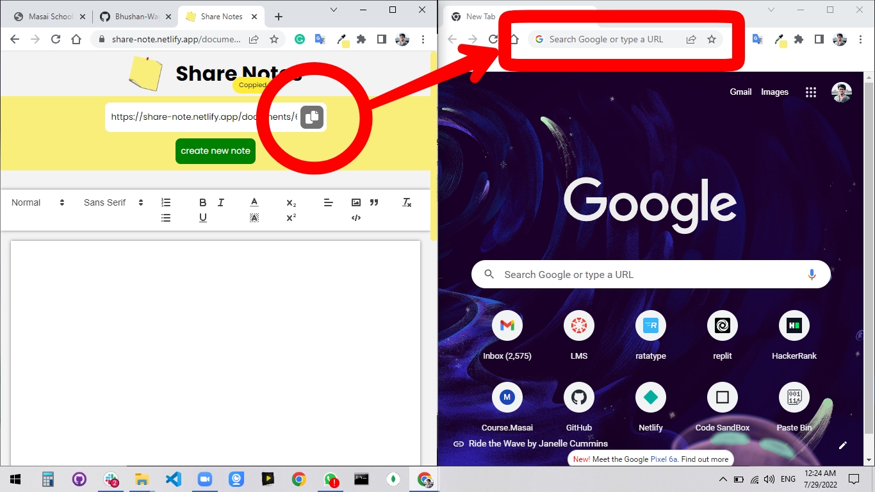The width and height of the screenshot is (875, 492).
Task: Open Zoom from the taskbar
Action: click(x=204, y=479)
